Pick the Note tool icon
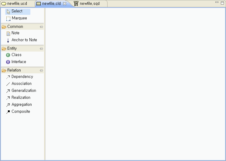 [x=8, y=33]
